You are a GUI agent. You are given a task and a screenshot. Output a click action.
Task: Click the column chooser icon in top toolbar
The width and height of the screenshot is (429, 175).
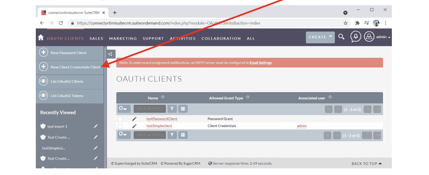(x=183, y=109)
